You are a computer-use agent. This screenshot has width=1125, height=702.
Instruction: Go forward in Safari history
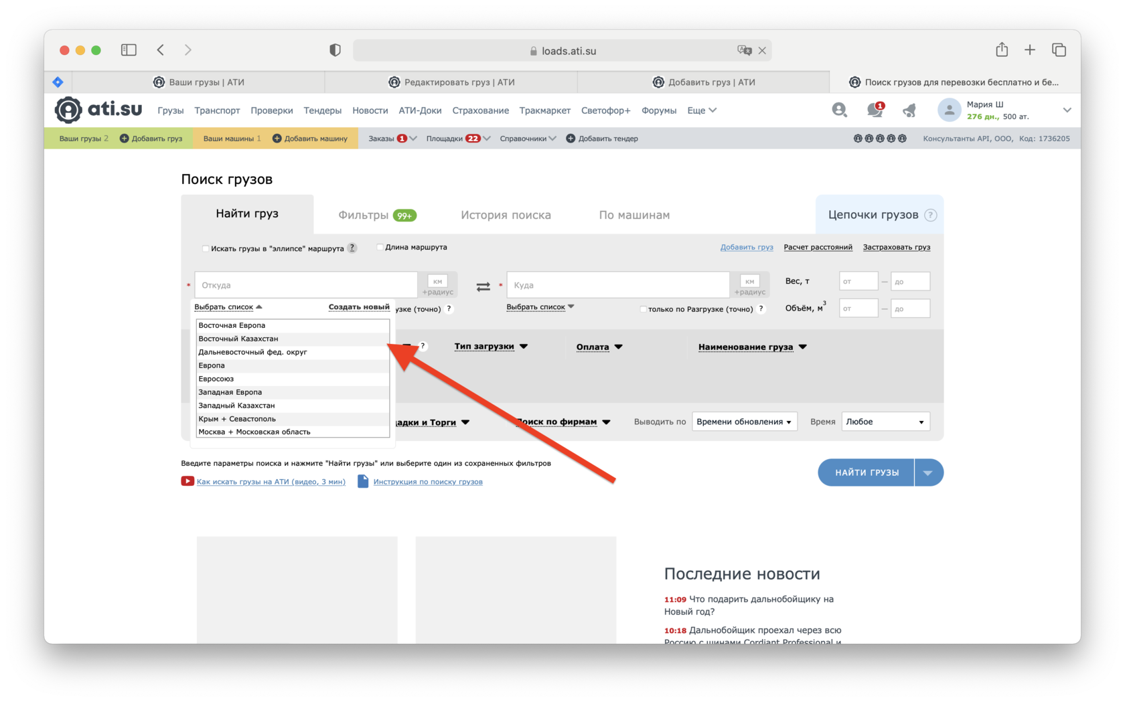(188, 50)
